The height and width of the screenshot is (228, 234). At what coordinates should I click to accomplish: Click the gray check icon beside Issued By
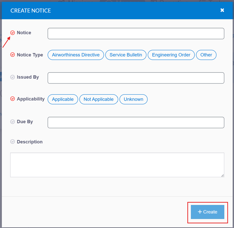[13, 77]
